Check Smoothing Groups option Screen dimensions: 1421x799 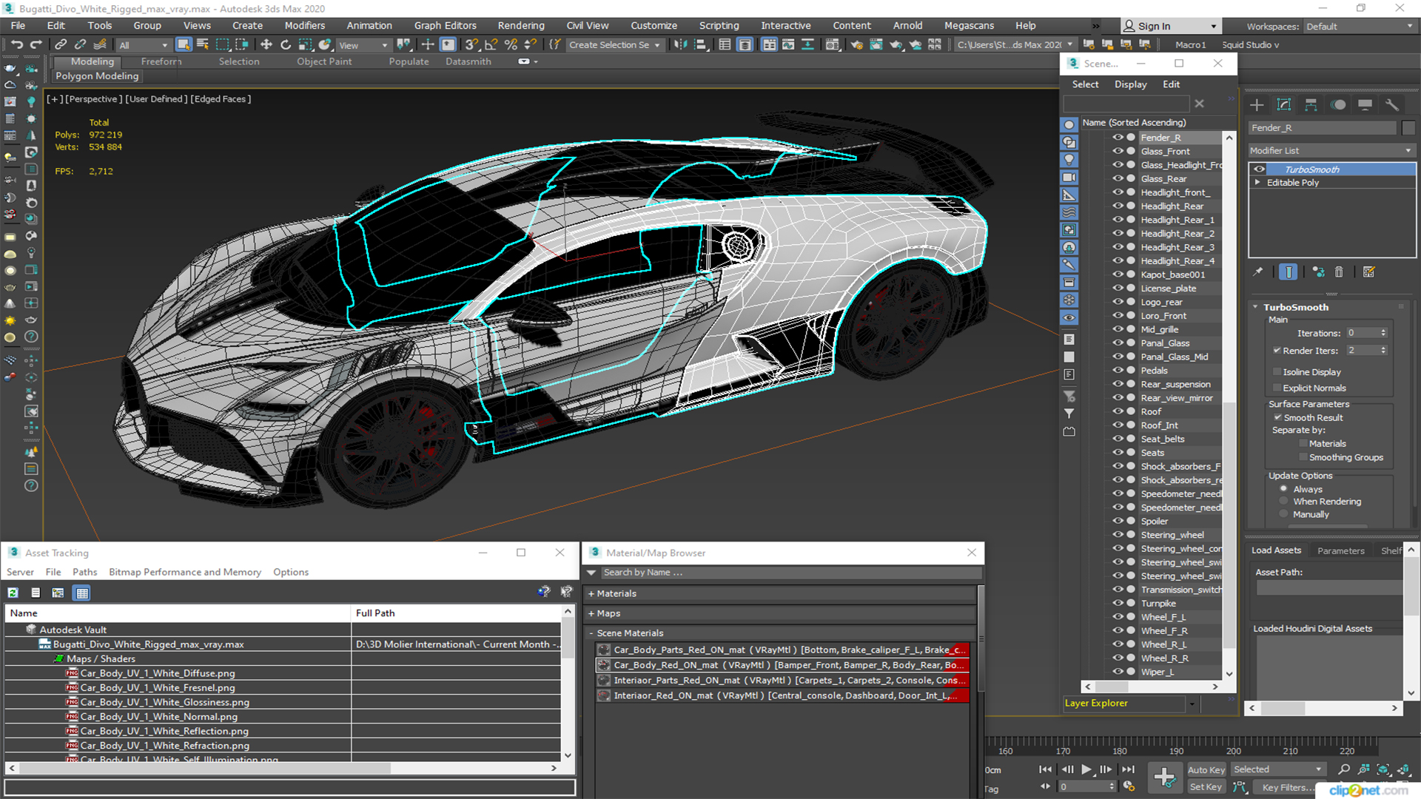coord(1303,458)
